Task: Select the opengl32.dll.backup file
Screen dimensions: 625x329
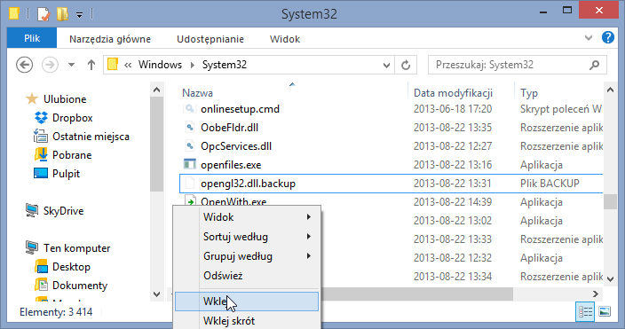Action: click(248, 184)
